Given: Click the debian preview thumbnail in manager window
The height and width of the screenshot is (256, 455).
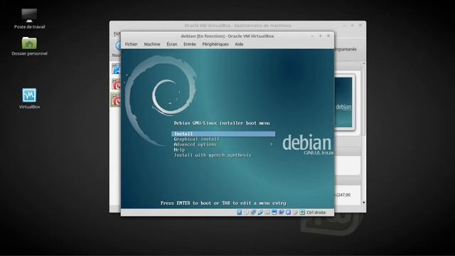Looking at the screenshot, I should click(x=343, y=102).
